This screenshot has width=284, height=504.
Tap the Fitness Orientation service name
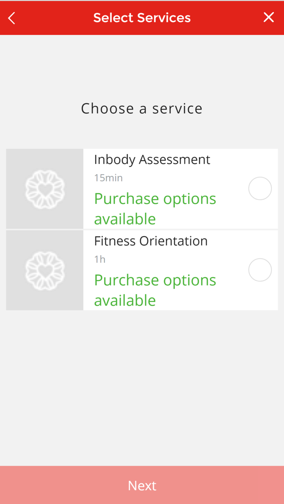[151, 241]
